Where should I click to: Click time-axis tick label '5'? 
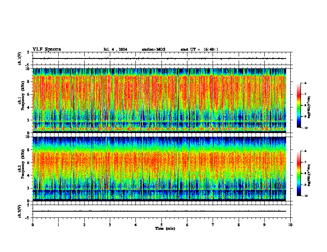coord(161,225)
